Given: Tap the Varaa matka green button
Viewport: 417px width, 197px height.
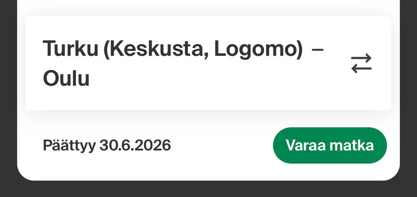Looking at the screenshot, I should (x=330, y=145).
